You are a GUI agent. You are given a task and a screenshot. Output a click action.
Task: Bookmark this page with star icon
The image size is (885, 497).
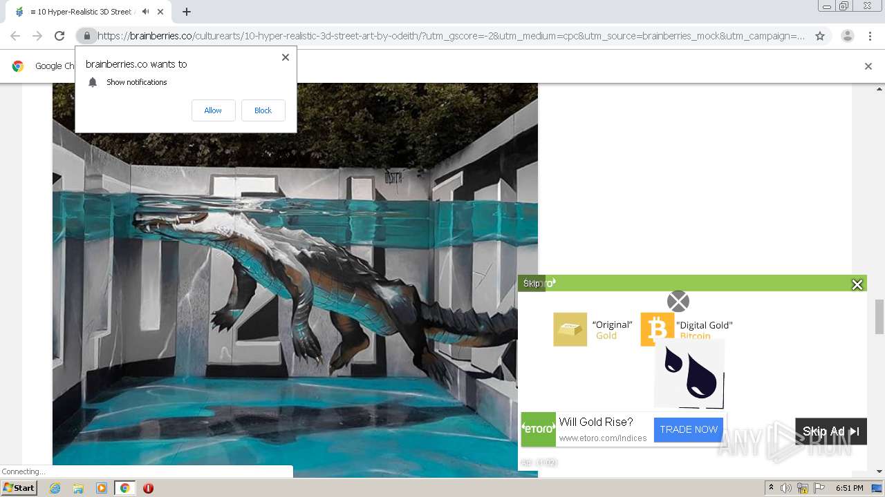click(x=820, y=36)
